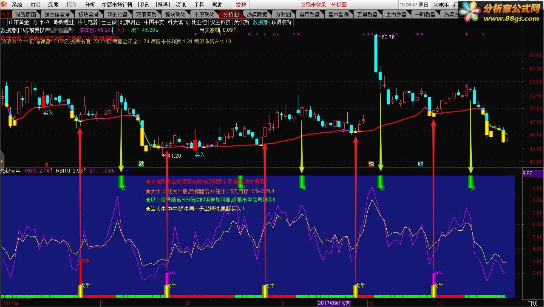Select the 联得装备 stock tab

click(x=281, y=22)
